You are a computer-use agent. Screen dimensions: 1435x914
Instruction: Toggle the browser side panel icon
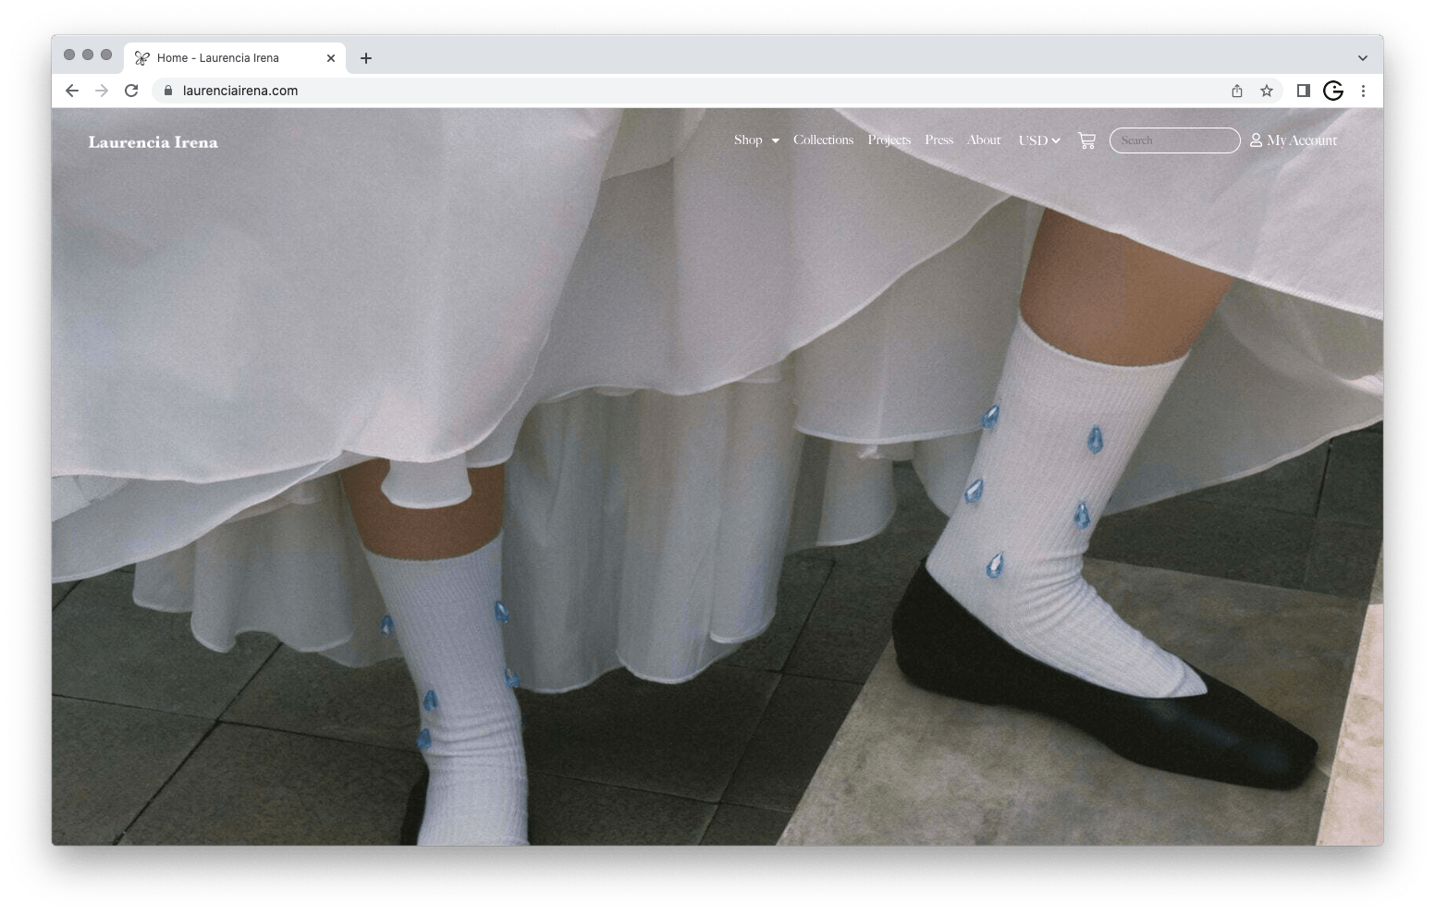click(1303, 91)
